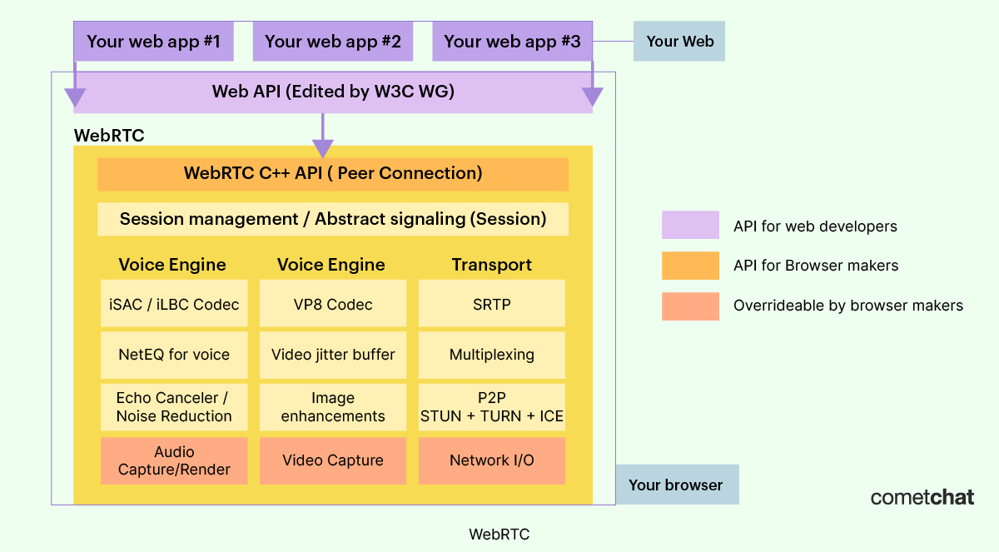The width and height of the screenshot is (999, 552).
Task: Click the WebRTC C++ API Peer Connection block
Action: pos(333,173)
